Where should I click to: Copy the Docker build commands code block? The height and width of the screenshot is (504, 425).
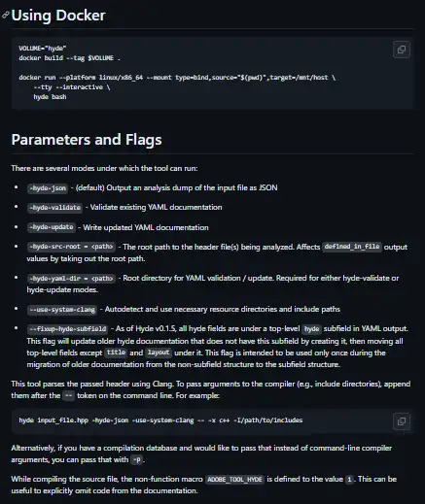[402, 50]
